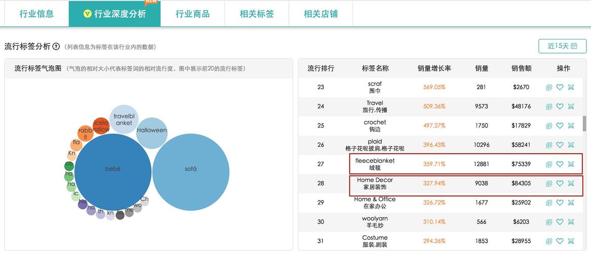This screenshot has height=253, width=591.
Task: Favorite the fleeceblanket tag with heart icon
Action: point(560,164)
